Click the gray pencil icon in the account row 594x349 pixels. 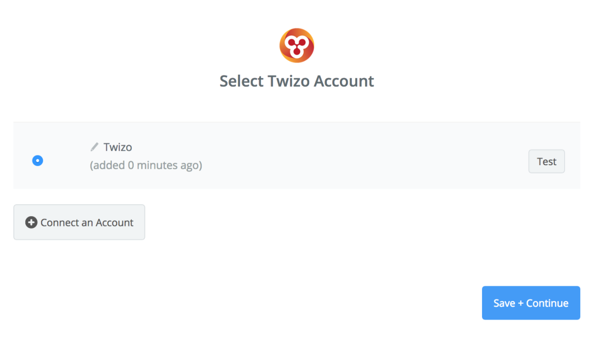point(94,147)
